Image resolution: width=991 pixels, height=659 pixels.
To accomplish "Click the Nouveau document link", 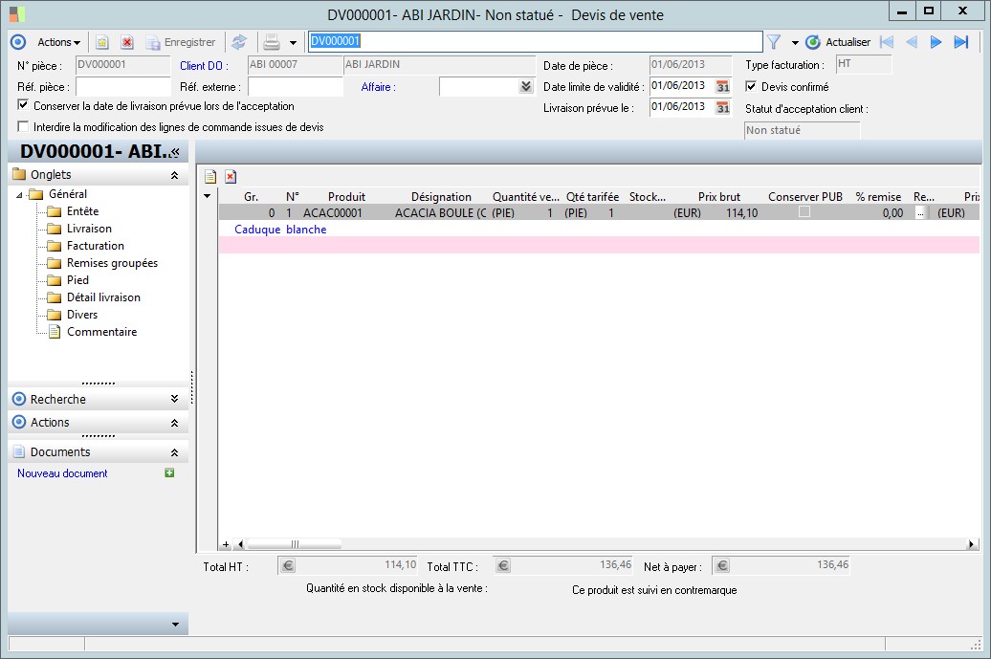I will click(62, 473).
